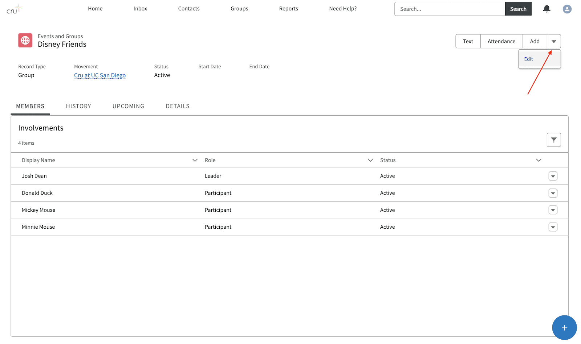Click the blue plus floating button

point(564,328)
